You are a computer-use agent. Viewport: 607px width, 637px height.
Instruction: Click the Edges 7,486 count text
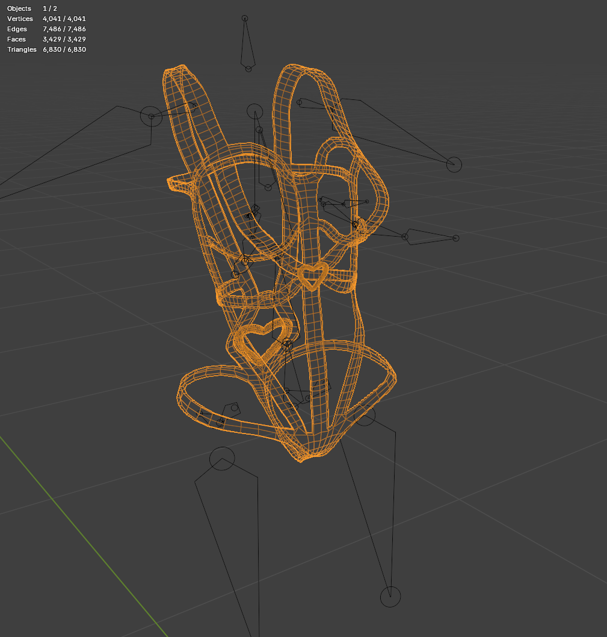click(64, 29)
